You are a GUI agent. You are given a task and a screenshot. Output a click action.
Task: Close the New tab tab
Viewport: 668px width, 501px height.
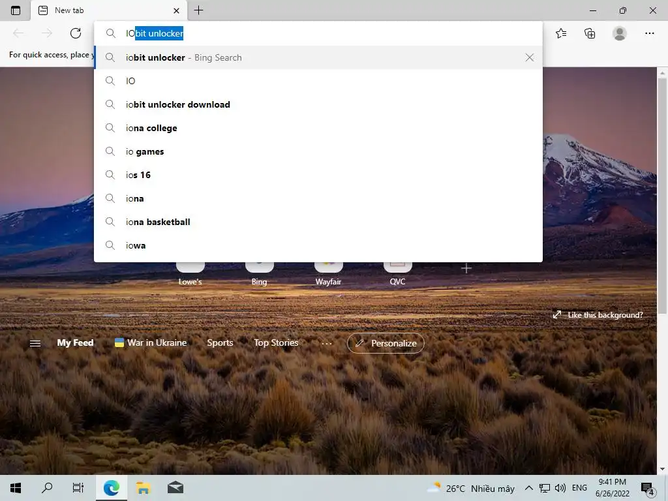point(176,10)
